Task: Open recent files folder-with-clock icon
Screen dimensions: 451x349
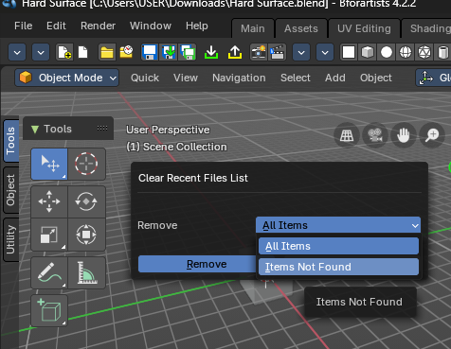Action: [x=126, y=52]
